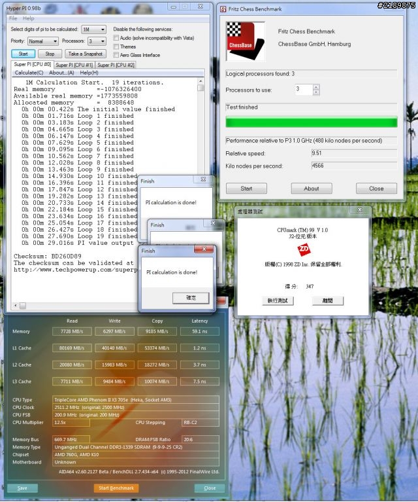Open the Help(H) menu in Super PI

click(89, 73)
